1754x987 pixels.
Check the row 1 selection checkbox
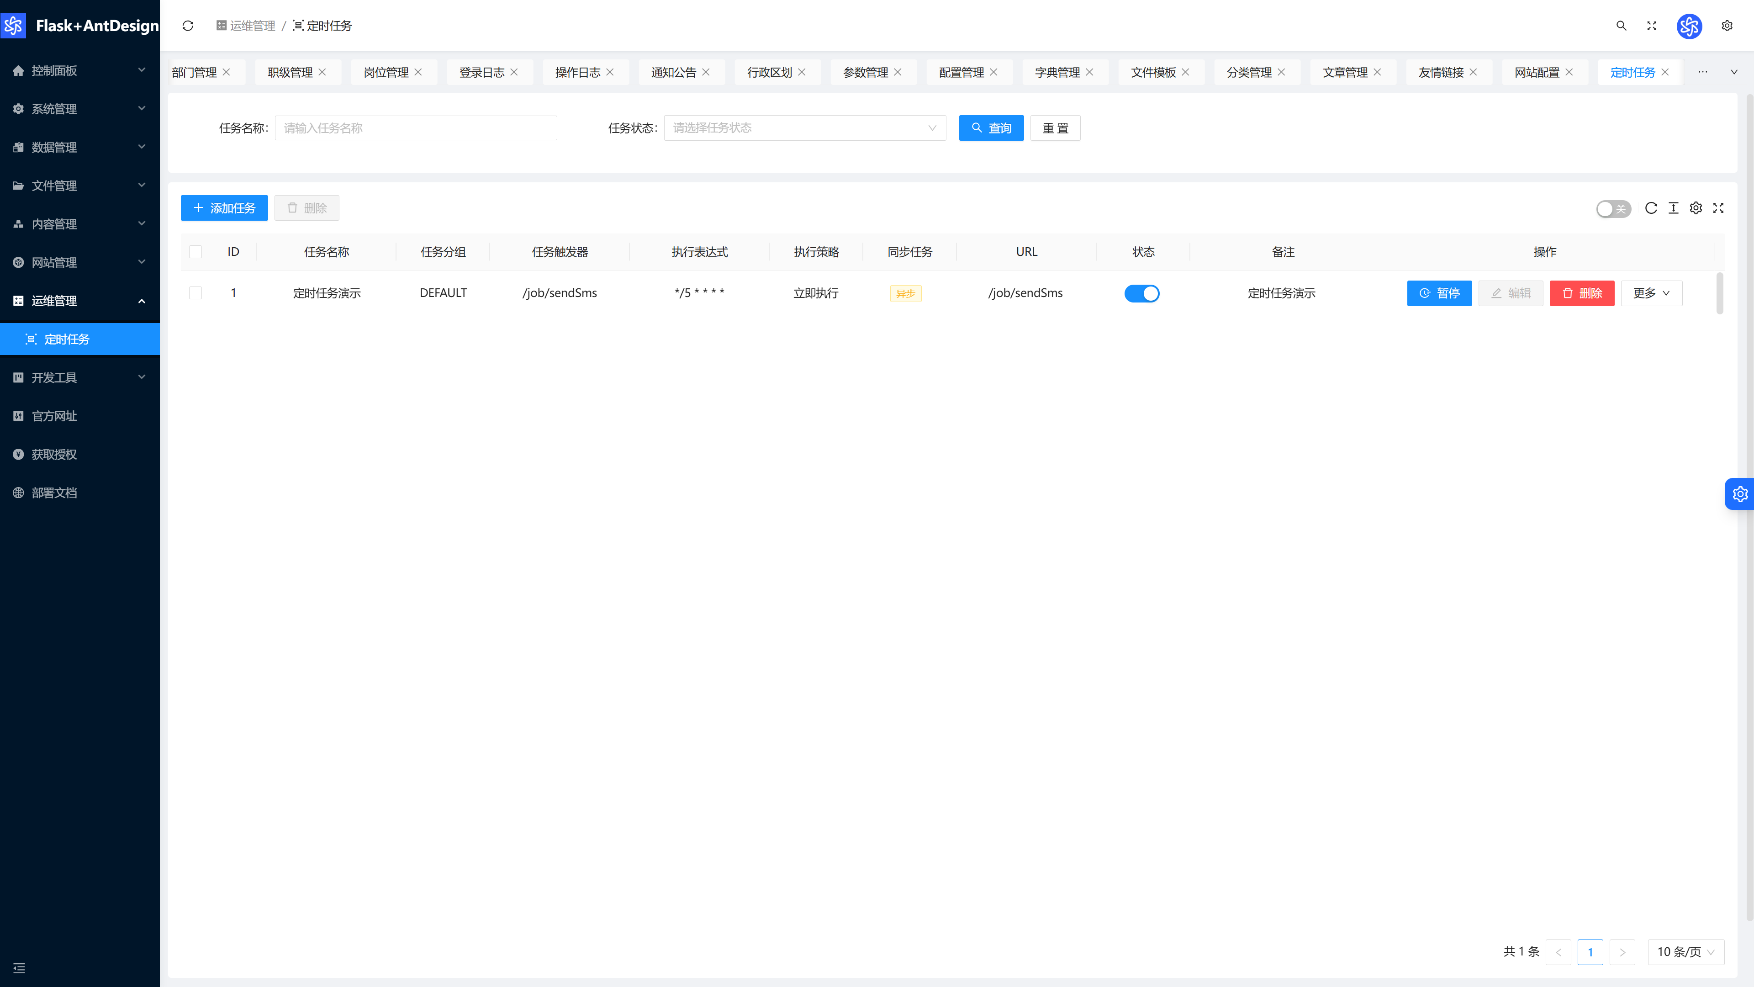195,293
